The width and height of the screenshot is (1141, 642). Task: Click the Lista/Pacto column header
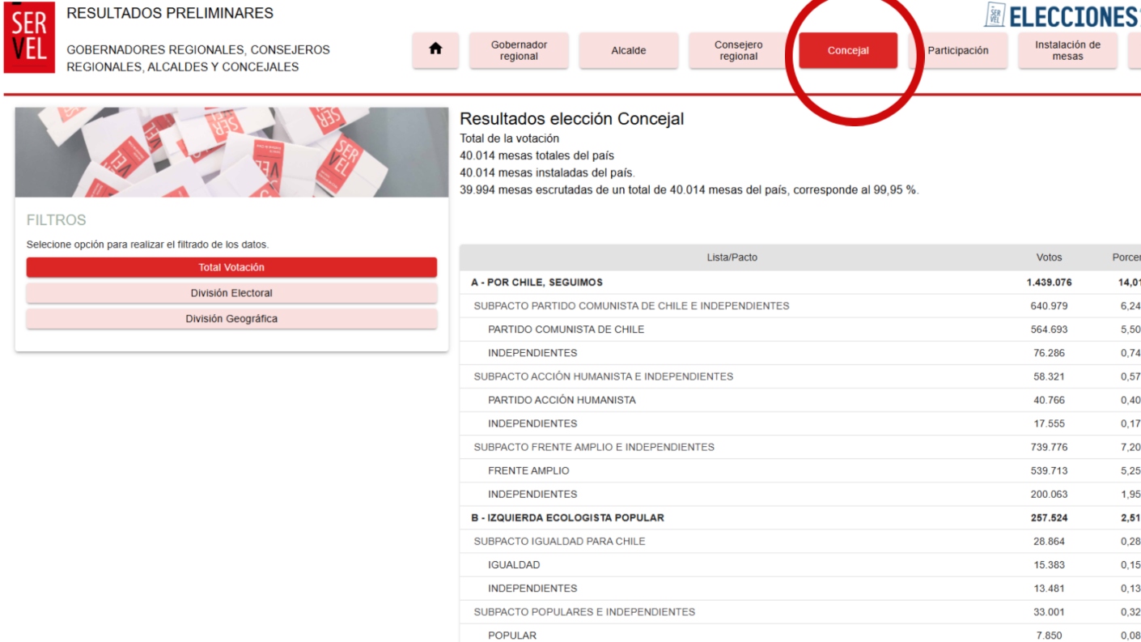click(x=732, y=257)
